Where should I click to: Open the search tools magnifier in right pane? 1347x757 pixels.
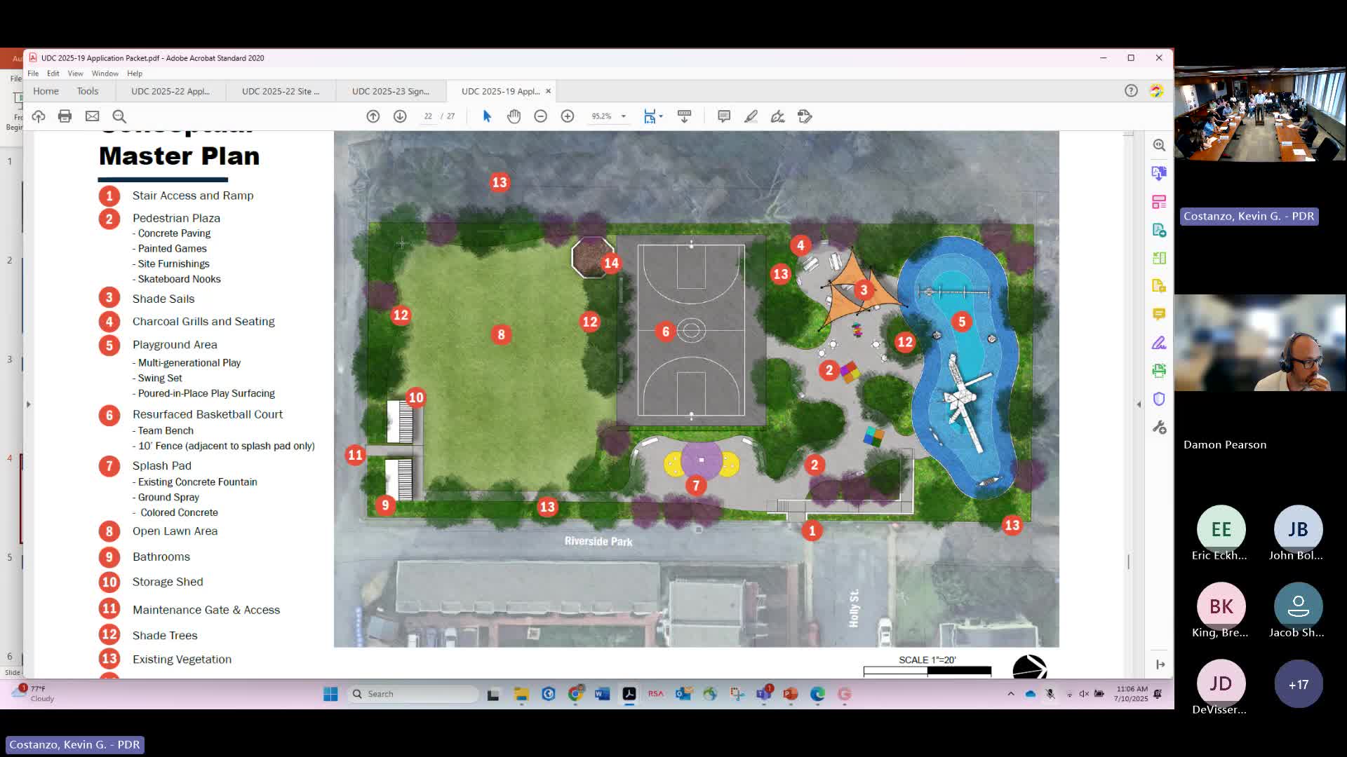(x=1159, y=145)
